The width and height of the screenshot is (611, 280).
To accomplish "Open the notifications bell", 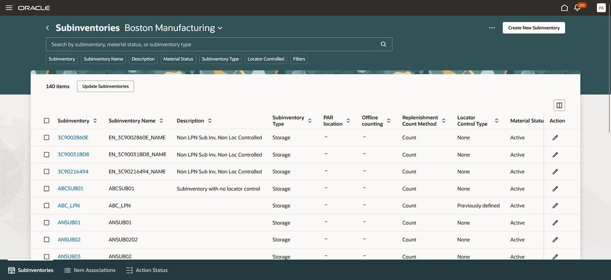I will point(577,8).
